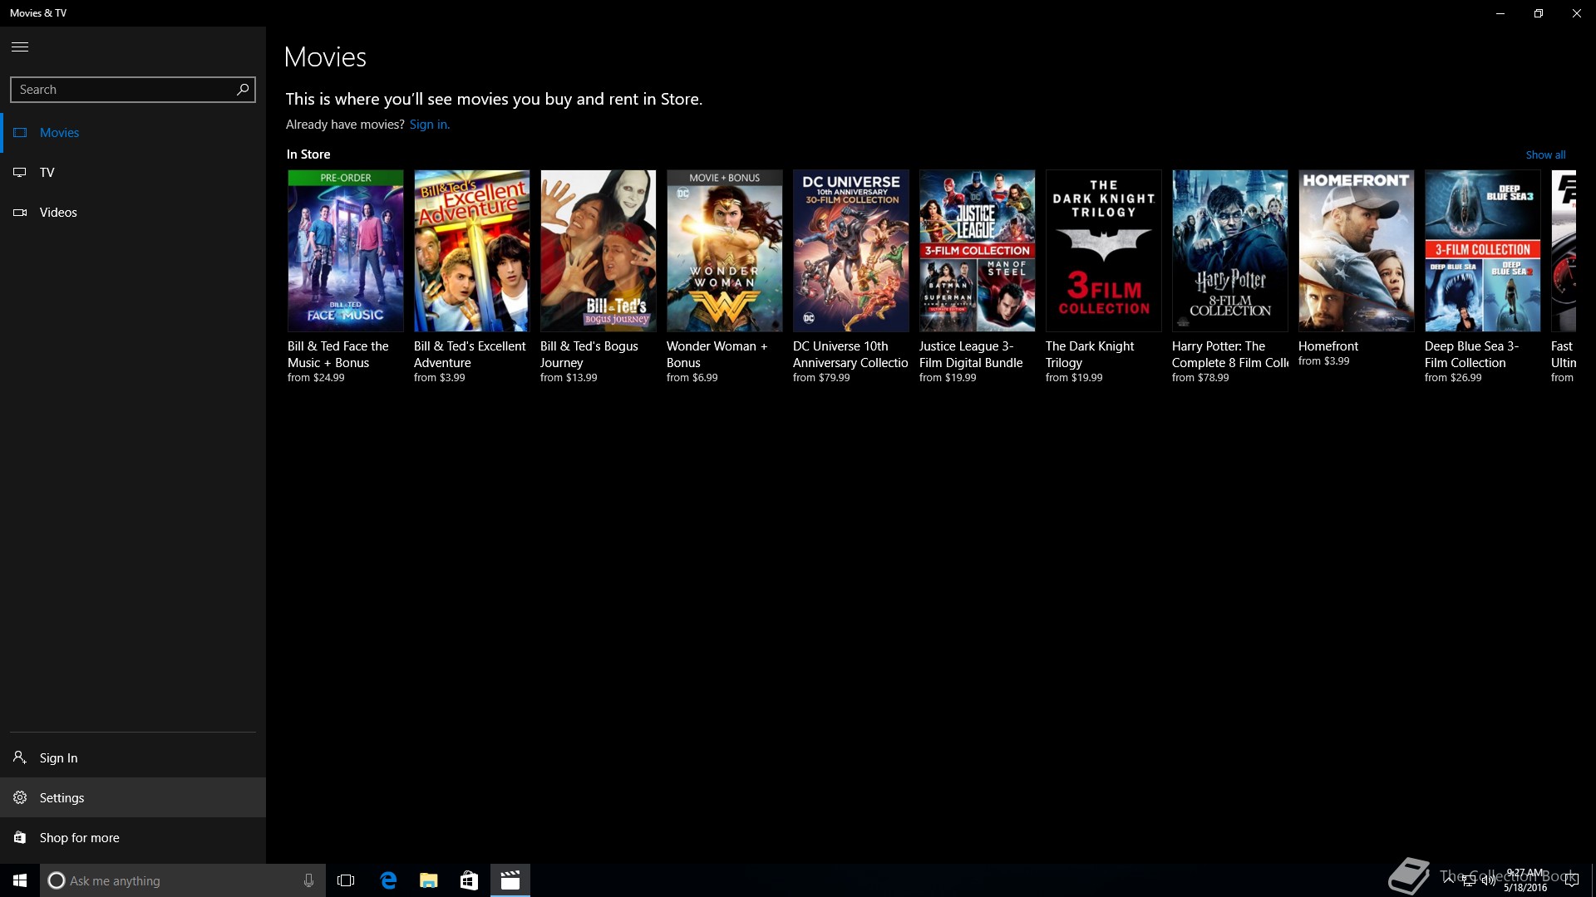Image resolution: width=1596 pixels, height=897 pixels.
Task: Click 'Wonder Woman + Bonus' title text
Action: click(x=717, y=355)
